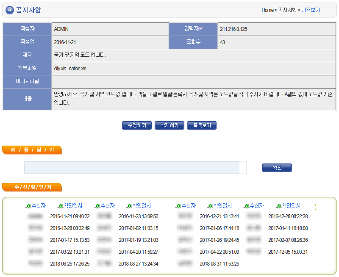Viewport: 339px width, 277px height.
Task: Go to Home in the breadcrumb
Action: pos(267,10)
